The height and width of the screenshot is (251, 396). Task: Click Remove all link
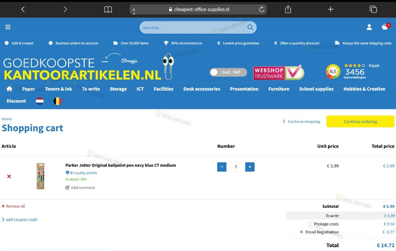click(x=13, y=206)
